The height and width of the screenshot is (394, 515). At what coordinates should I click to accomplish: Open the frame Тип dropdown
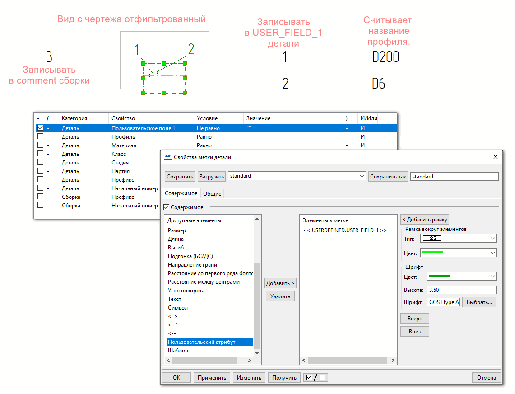[x=493, y=239]
